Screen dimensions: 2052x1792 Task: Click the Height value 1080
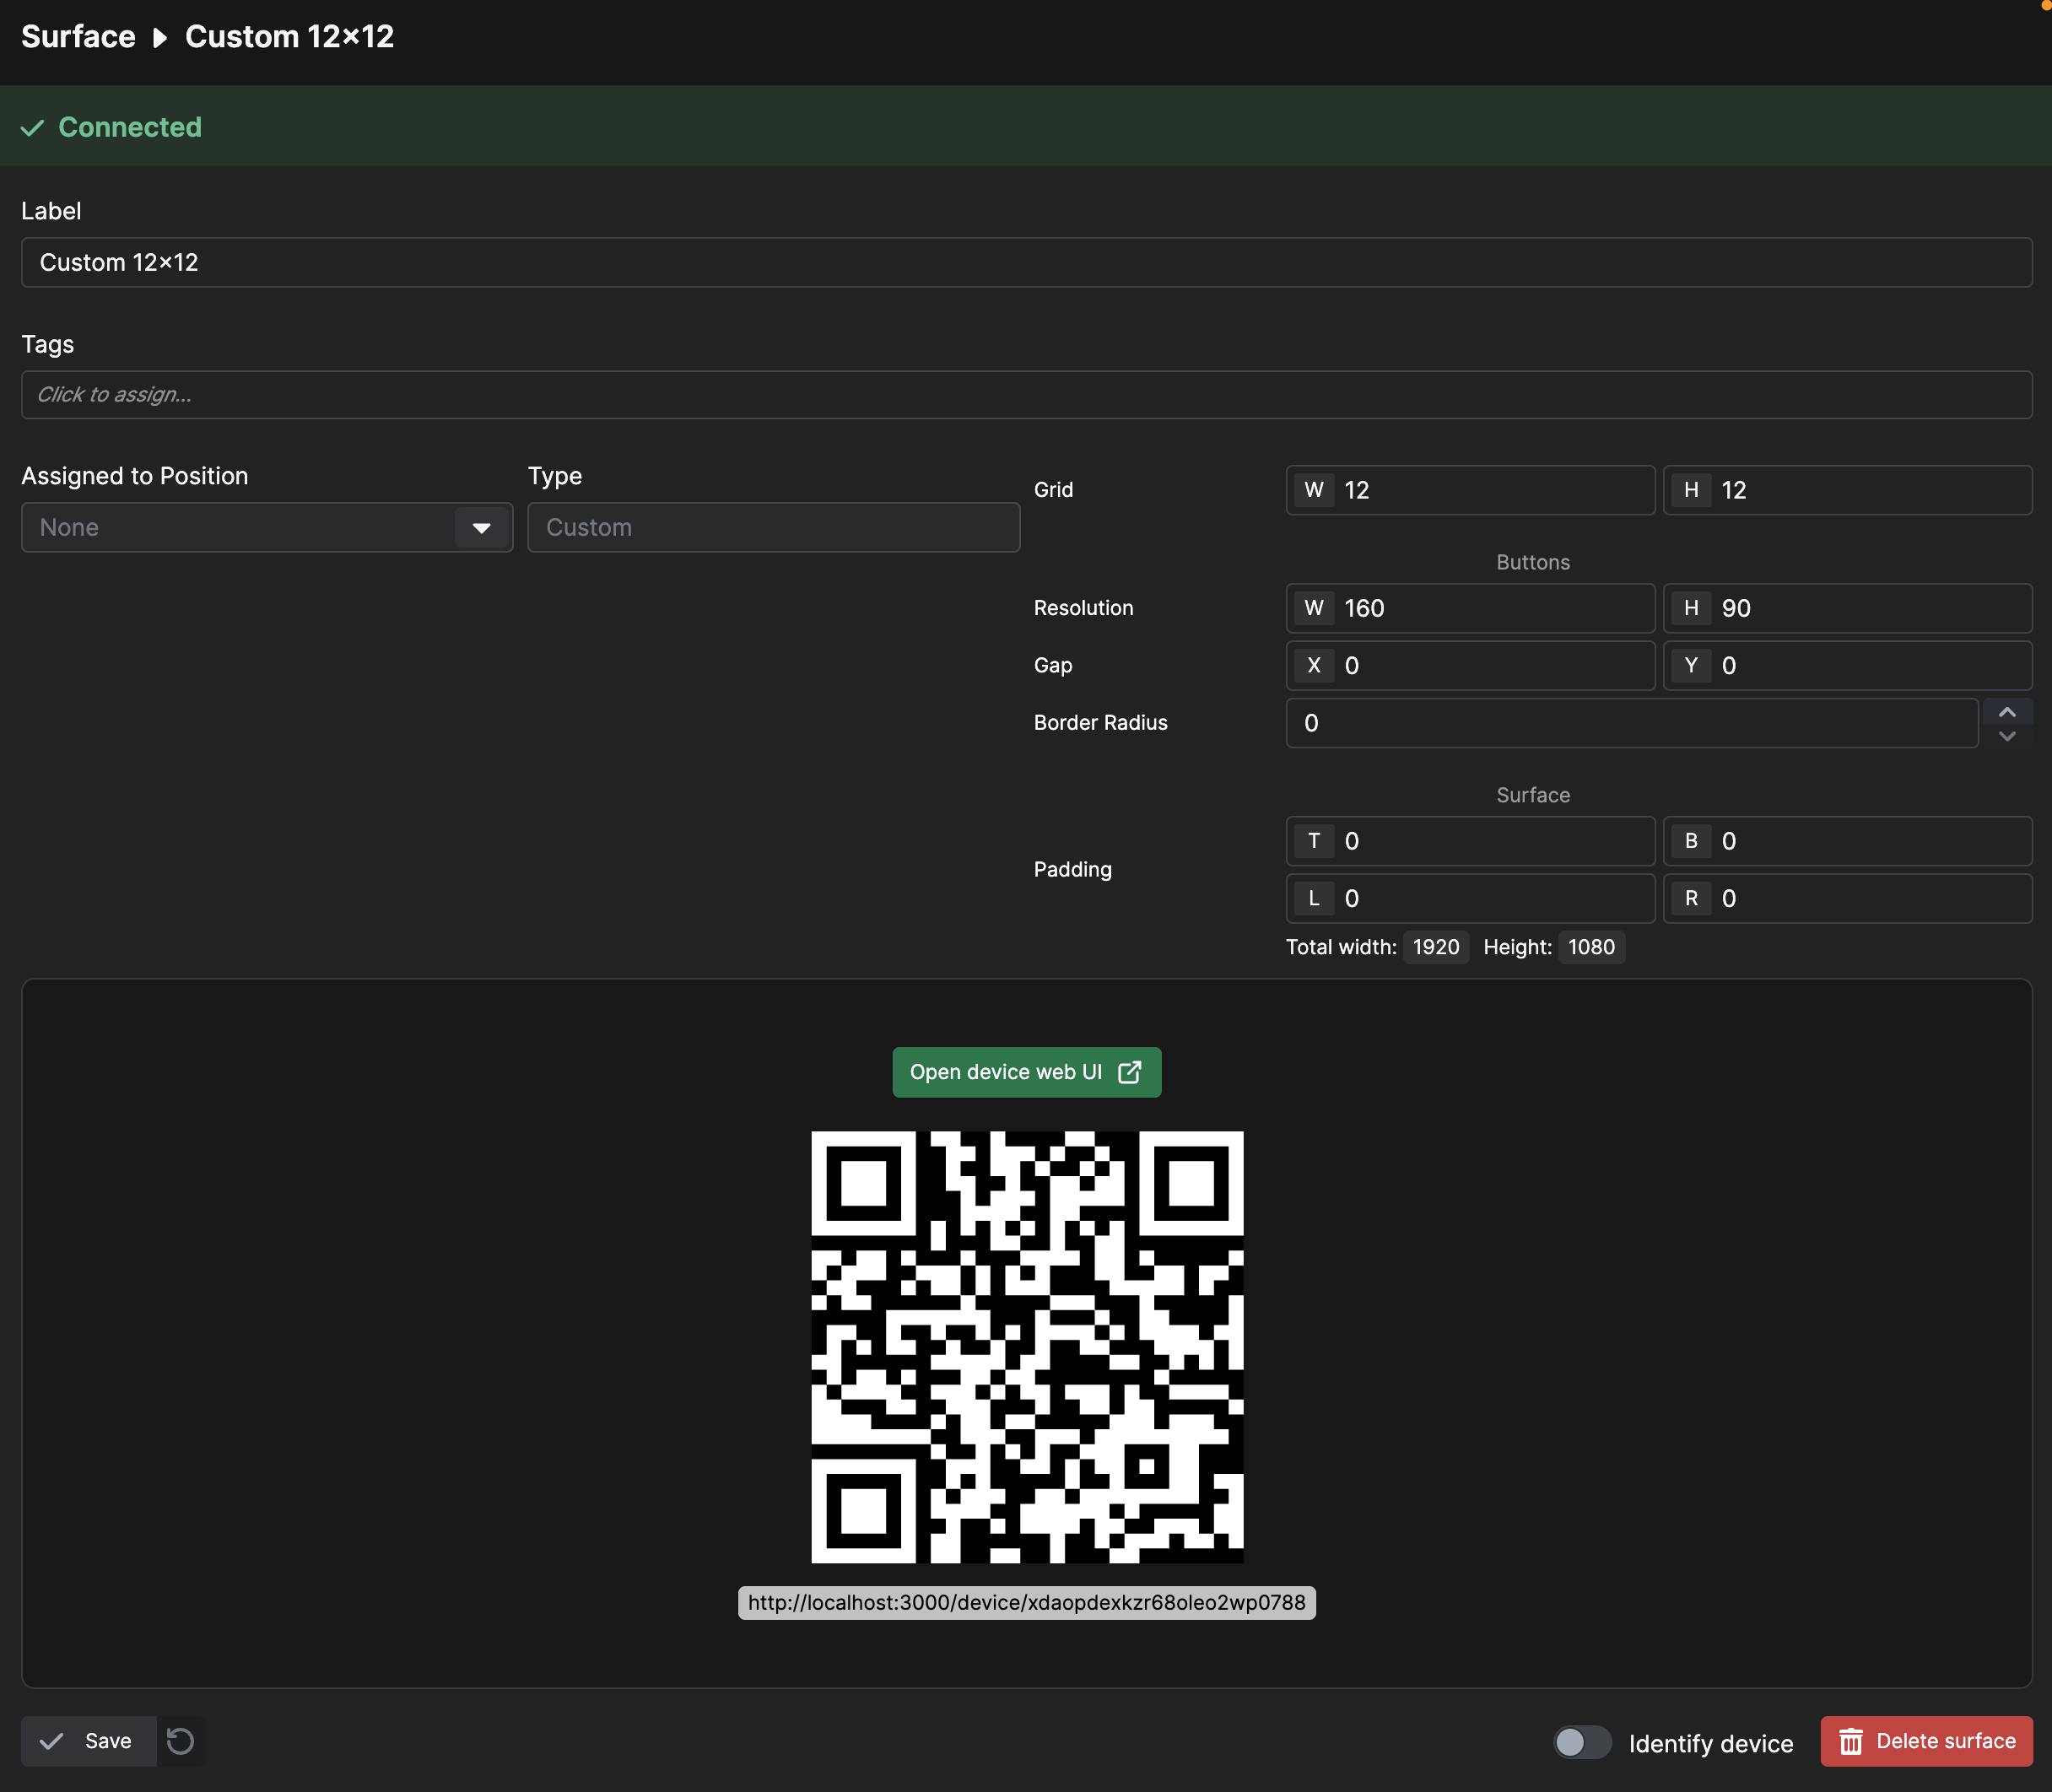click(1591, 947)
